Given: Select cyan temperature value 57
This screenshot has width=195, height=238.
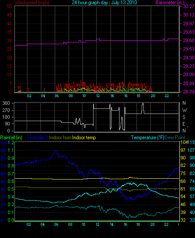Looking at the screenshot, I should click(192, 196).
